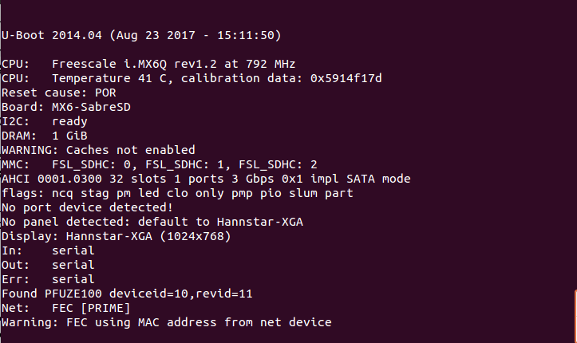Screen dimensions: 577x343
Task: Click the Found PFUZE100 deviceid line
Action: click(x=127, y=294)
